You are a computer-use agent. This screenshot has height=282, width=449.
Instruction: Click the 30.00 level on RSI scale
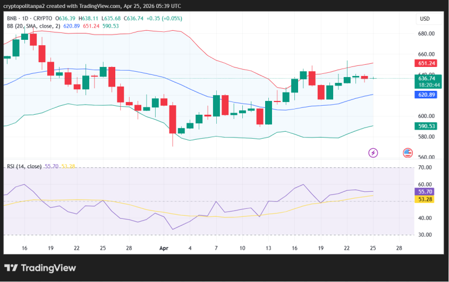click(426, 235)
